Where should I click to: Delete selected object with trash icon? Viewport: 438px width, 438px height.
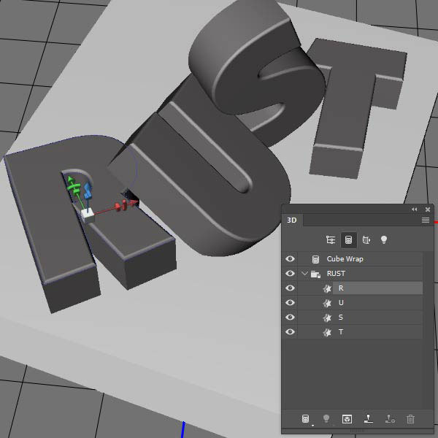410,419
